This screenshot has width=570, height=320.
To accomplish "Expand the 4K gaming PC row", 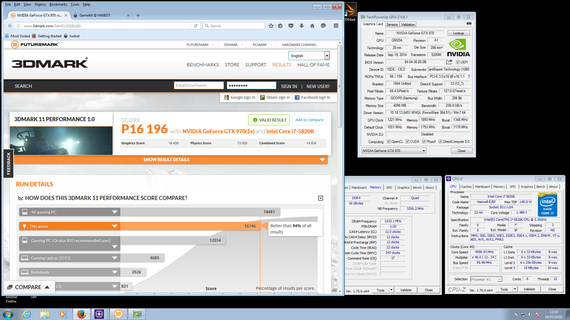I will pos(115,212).
